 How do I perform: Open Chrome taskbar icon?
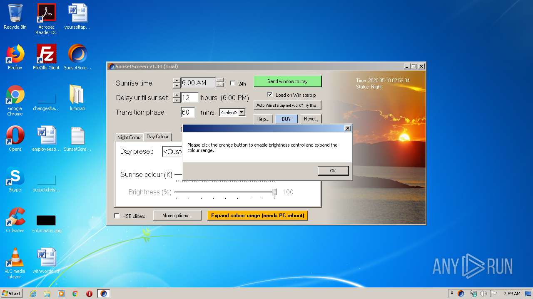[x=75, y=294]
